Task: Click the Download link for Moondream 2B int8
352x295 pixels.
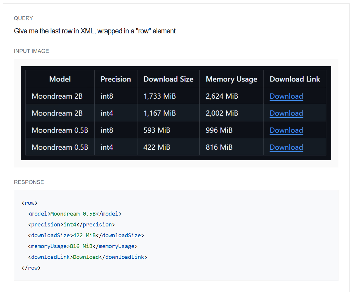Action: [286, 96]
